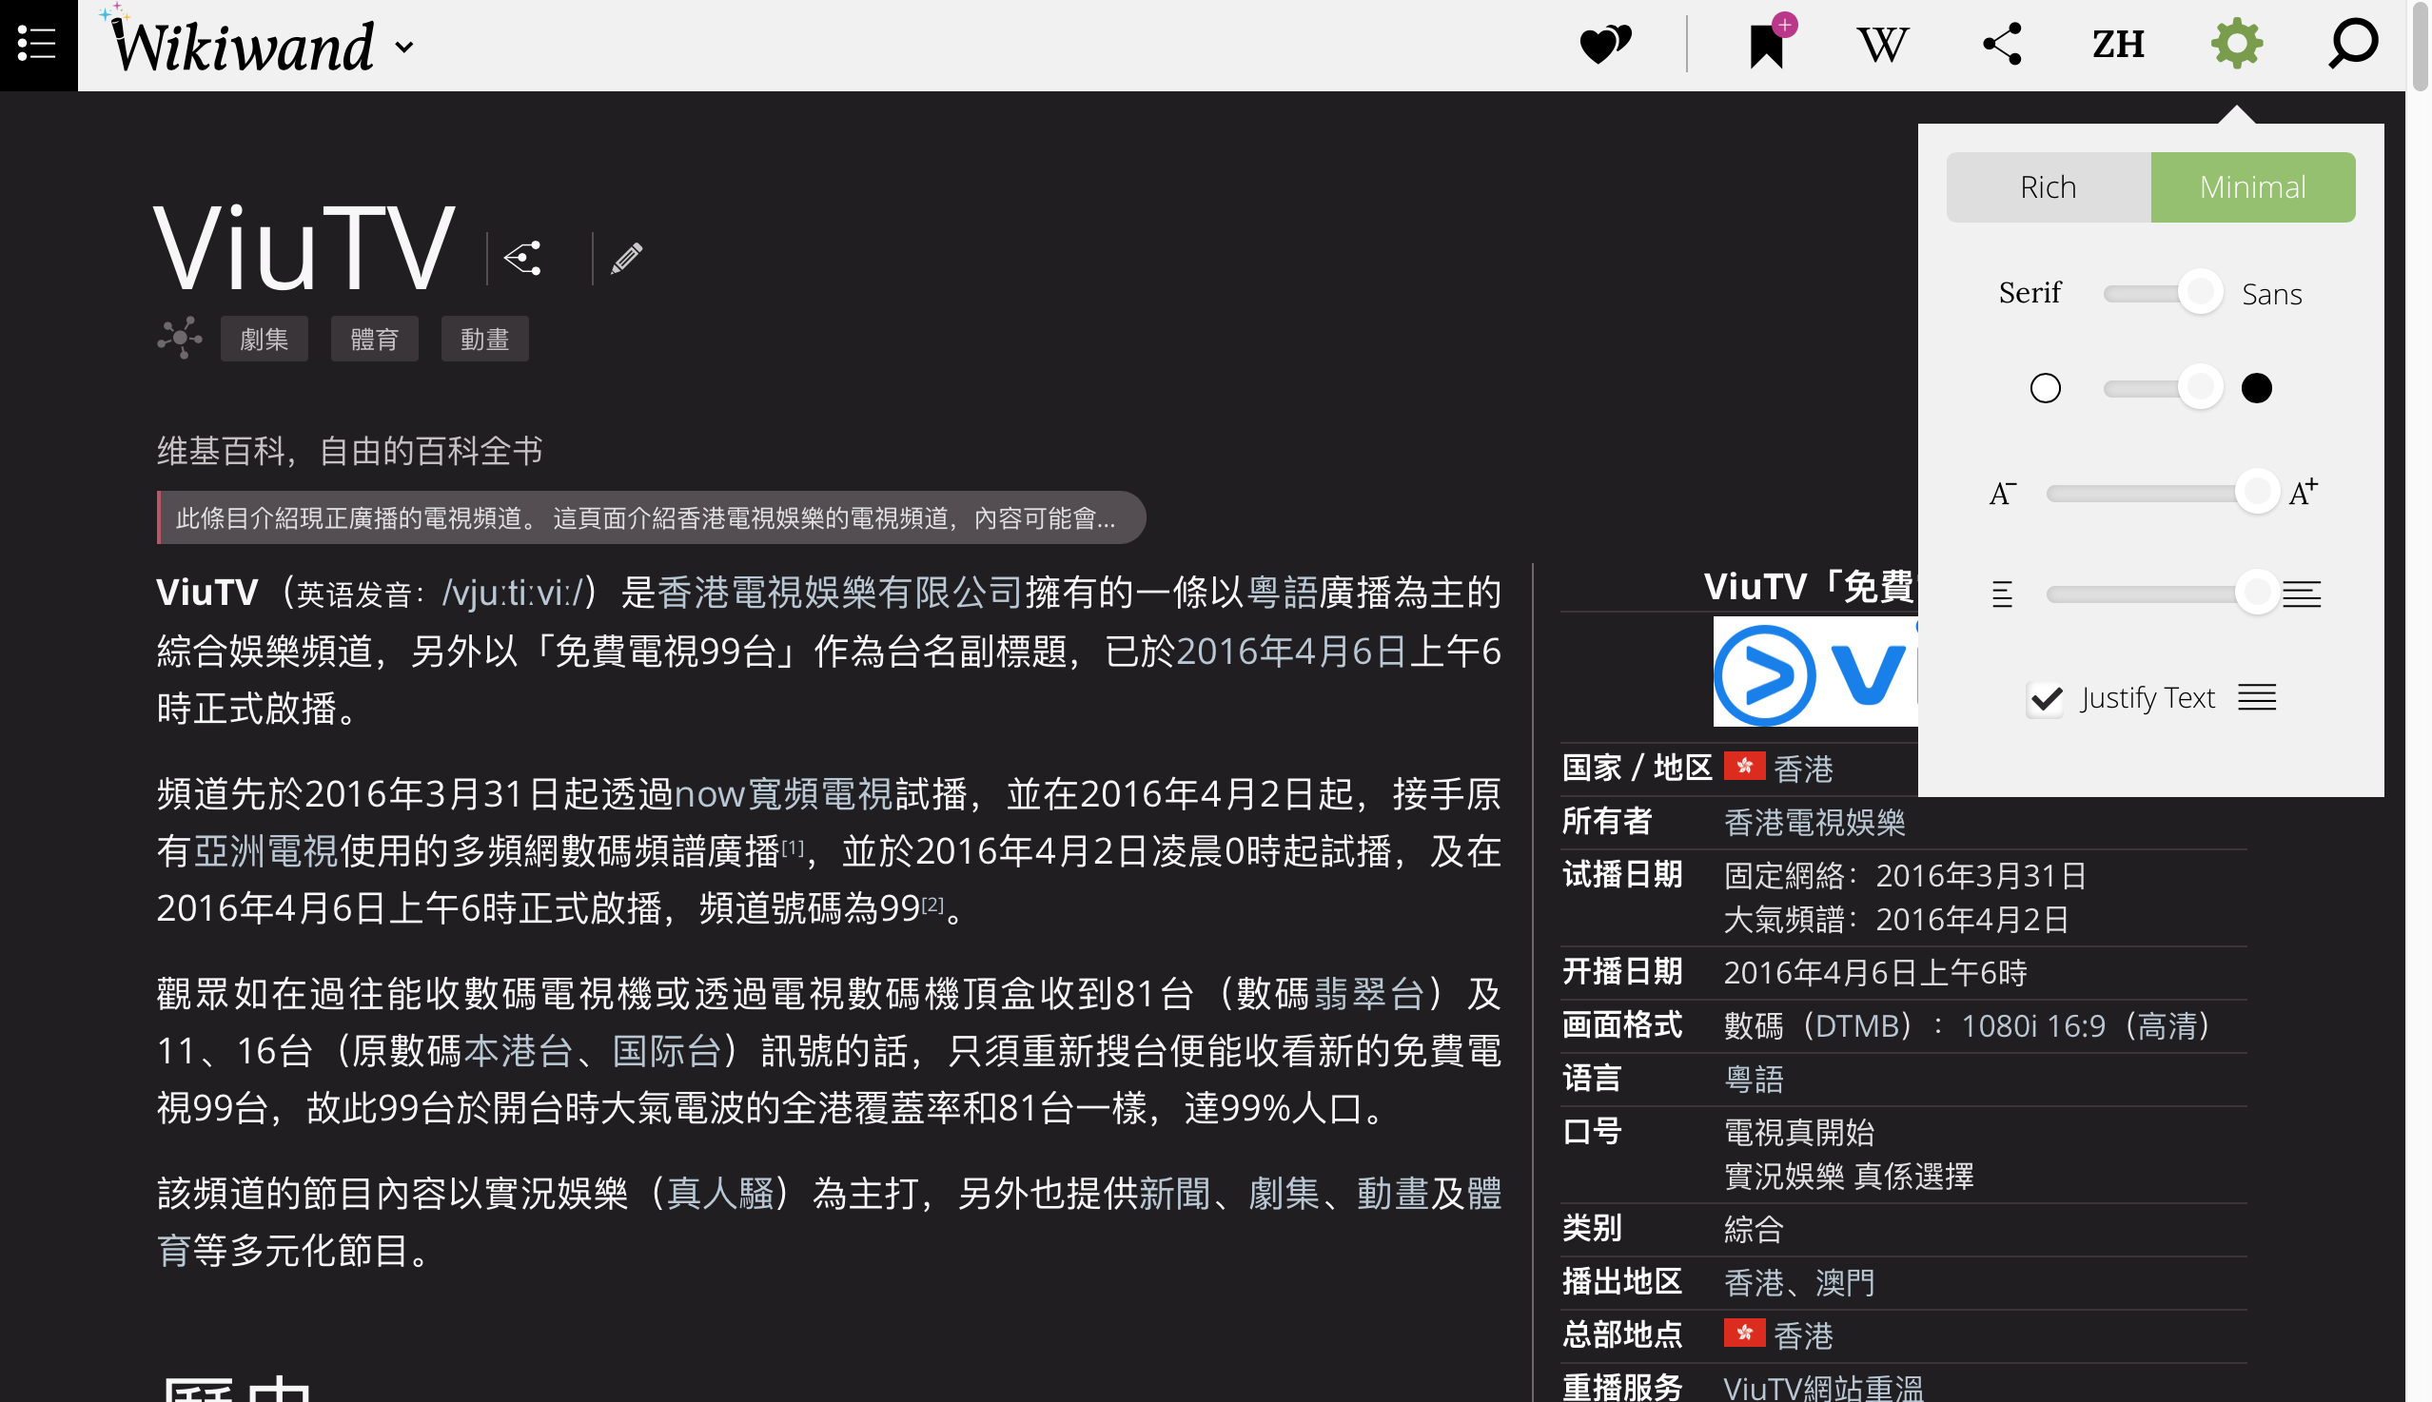
Task: Follow the 亞洲電視 hyperlink
Action: click(x=265, y=851)
